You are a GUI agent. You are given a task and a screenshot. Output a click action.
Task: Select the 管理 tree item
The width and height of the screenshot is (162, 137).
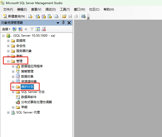(x=19, y=61)
